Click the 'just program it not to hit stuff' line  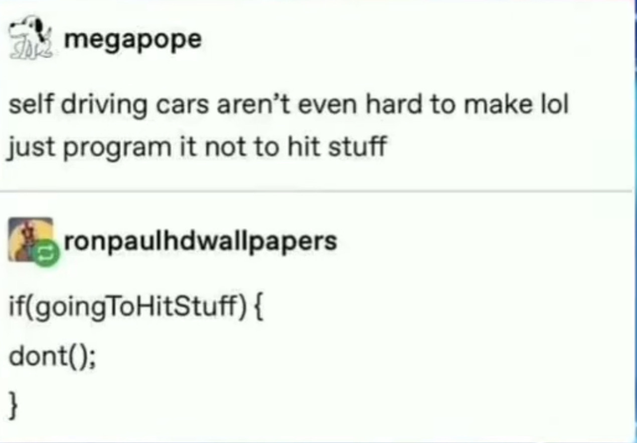197,148
